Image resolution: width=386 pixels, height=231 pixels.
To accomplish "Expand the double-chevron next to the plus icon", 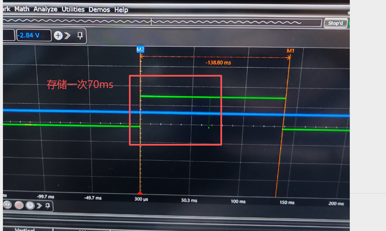I will click(x=67, y=36).
